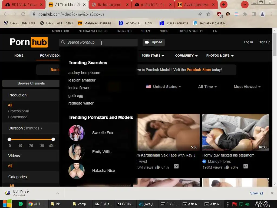The width and height of the screenshot is (277, 208).
Task: Switch to the Application error tab
Action: tap(196, 5)
